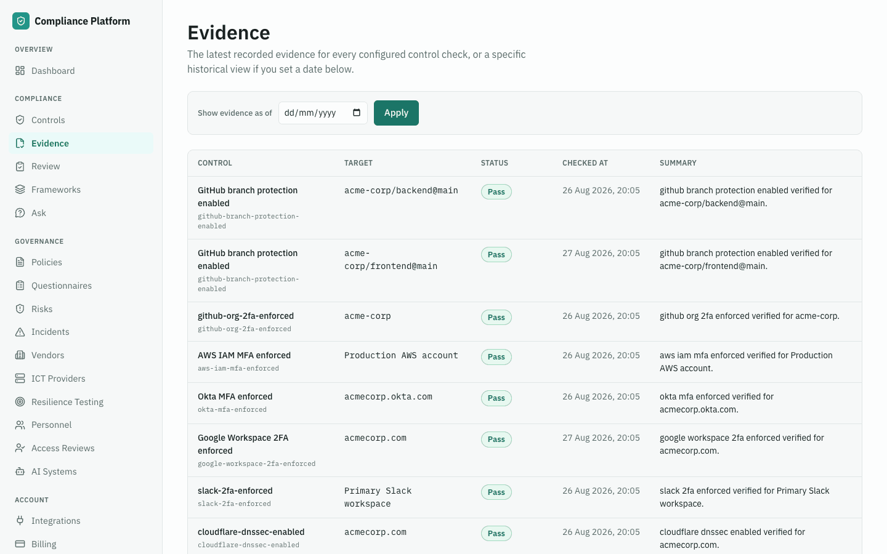This screenshot has height=554, width=887.
Task: Open Policies in the Governance section
Action: point(81,262)
